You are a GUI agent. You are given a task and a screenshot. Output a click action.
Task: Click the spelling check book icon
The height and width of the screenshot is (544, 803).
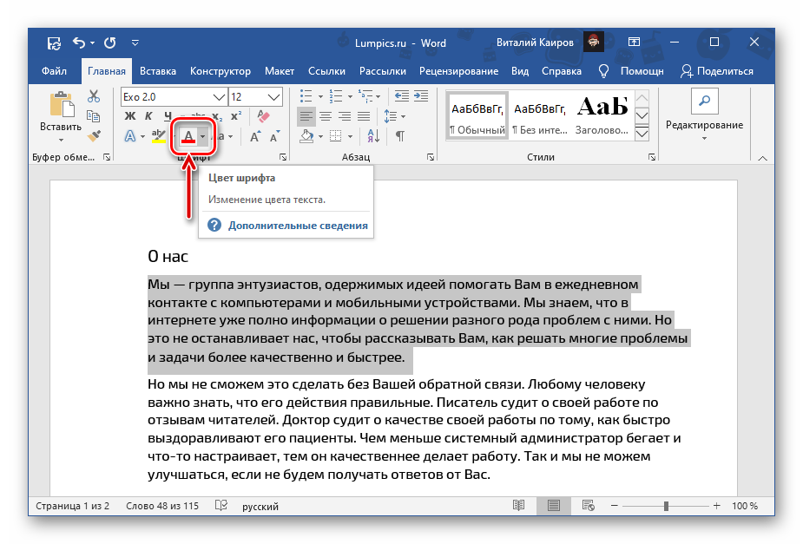click(221, 506)
